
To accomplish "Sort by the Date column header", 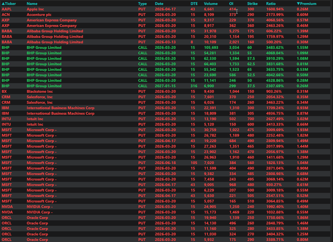I will 159,4.
